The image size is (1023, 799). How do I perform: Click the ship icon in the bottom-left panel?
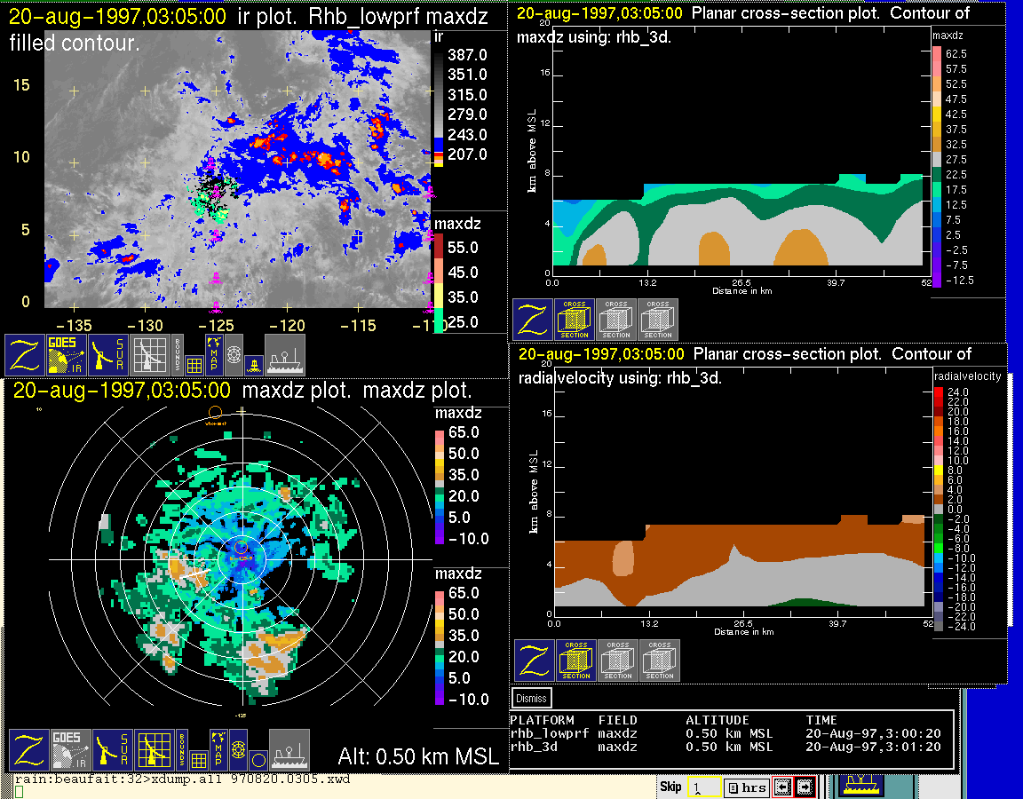coord(289,750)
